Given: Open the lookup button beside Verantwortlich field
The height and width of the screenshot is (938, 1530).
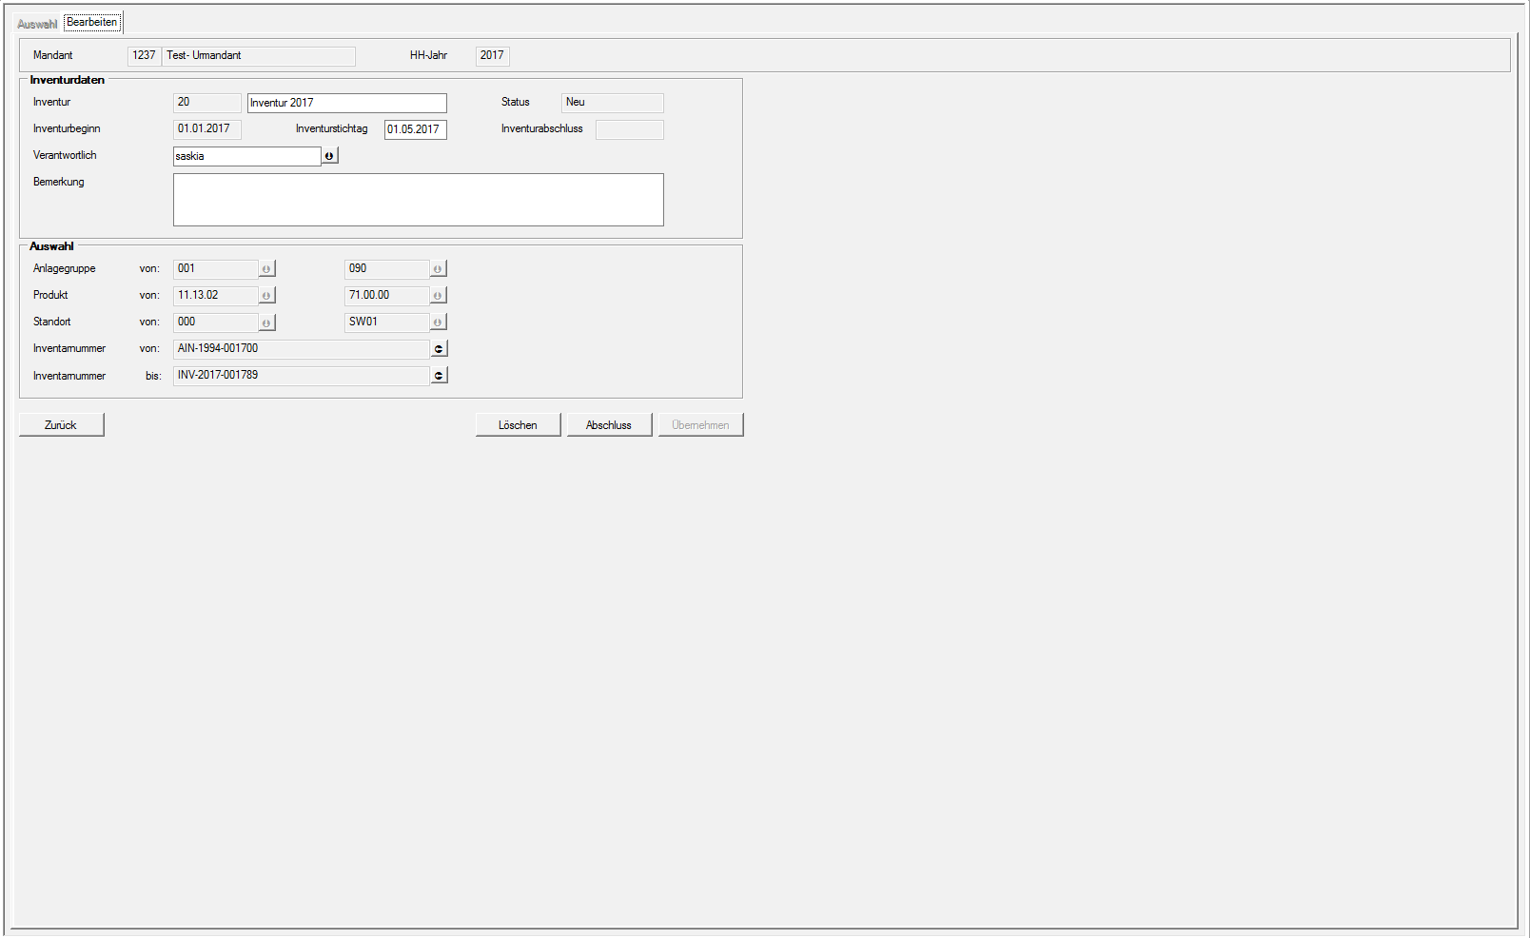Looking at the screenshot, I should 329,156.
